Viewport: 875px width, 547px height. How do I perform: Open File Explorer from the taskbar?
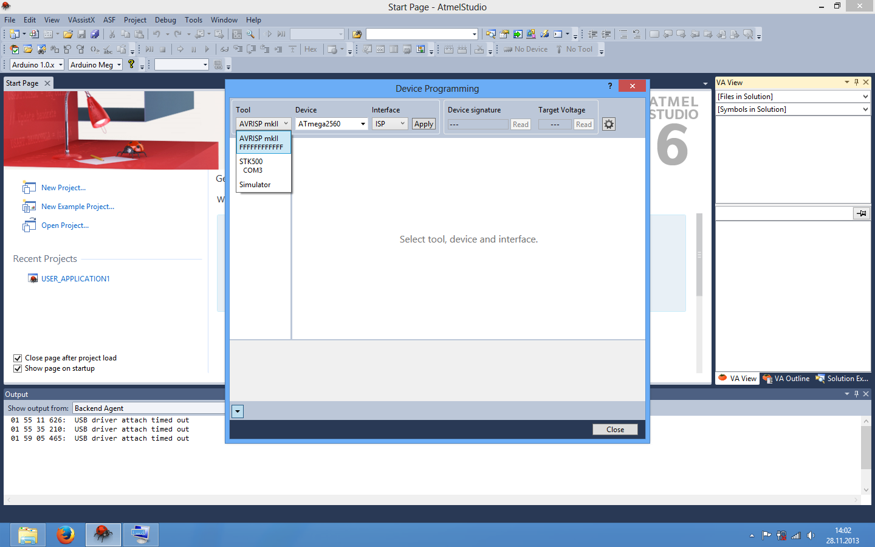(28, 535)
